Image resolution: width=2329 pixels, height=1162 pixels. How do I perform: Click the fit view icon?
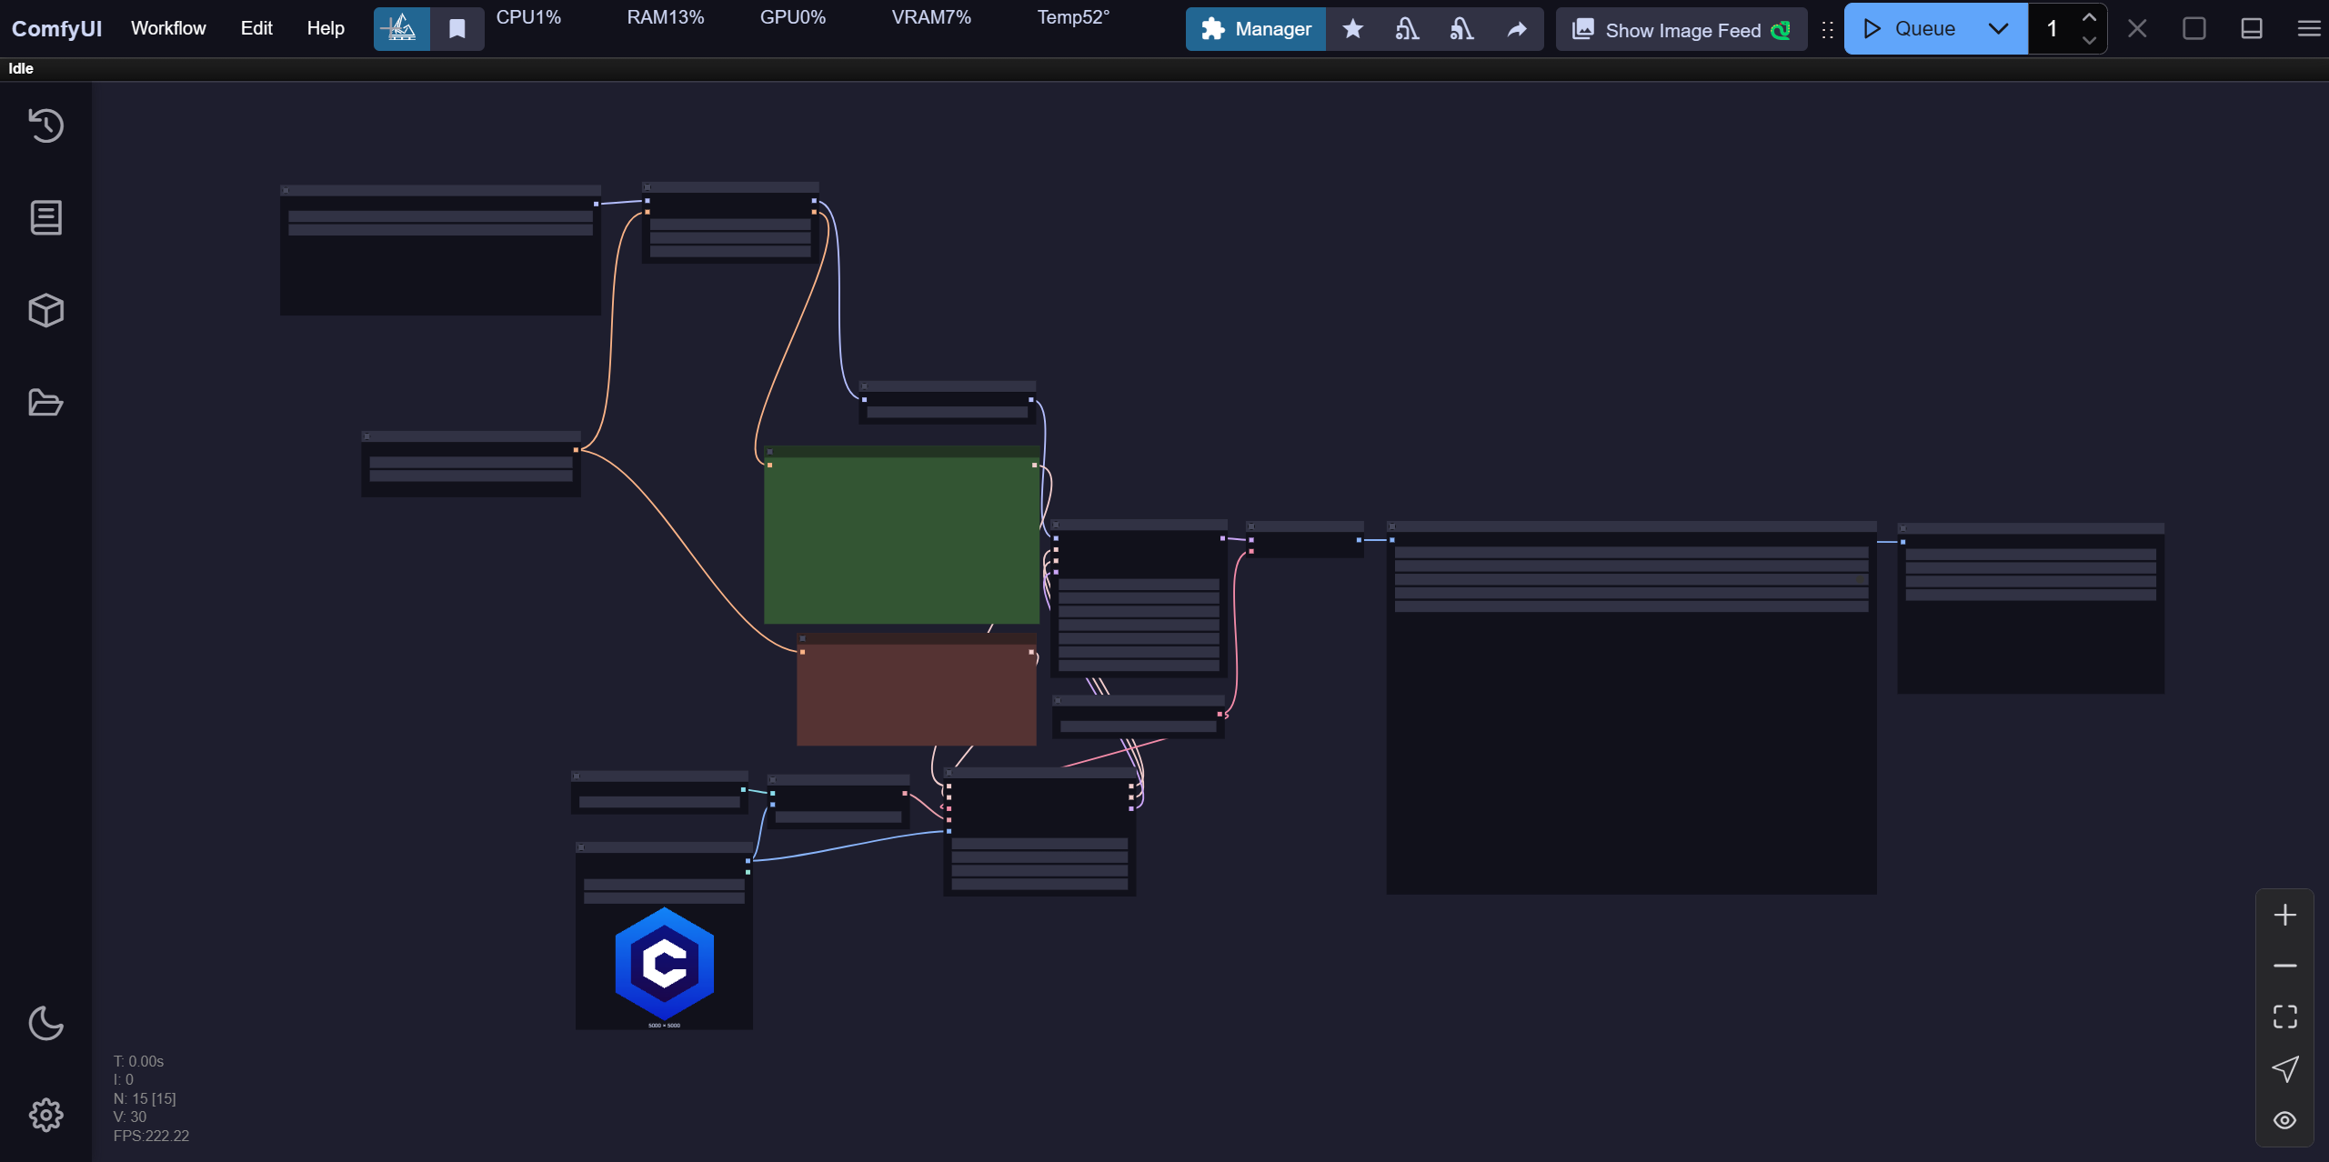[x=2284, y=1017]
